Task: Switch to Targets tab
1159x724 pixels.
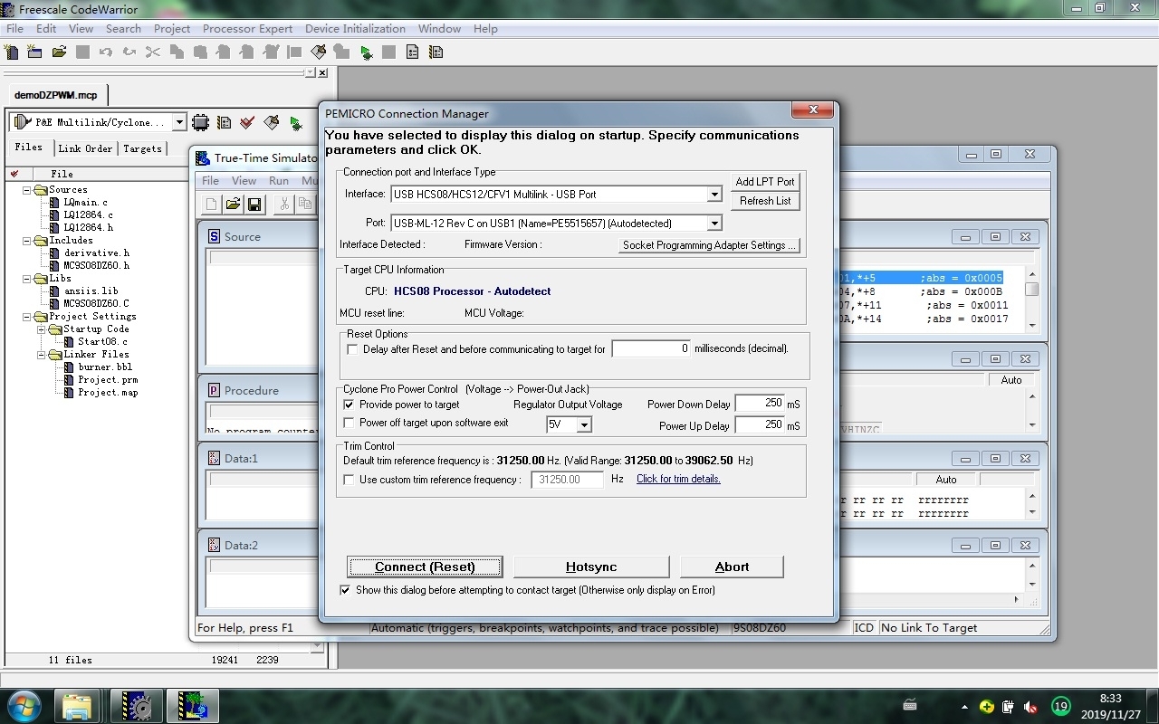Action: coord(142,148)
